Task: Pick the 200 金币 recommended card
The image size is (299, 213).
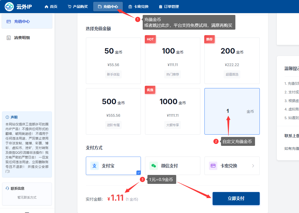Action: 232,61
